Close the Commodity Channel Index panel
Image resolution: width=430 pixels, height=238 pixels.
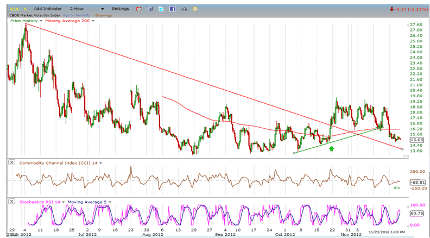(12, 163)
